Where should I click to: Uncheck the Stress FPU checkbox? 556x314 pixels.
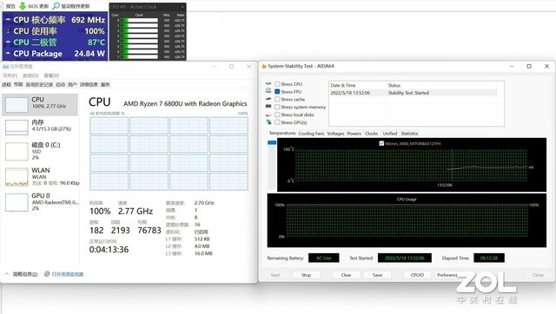[x=277, y=92]
